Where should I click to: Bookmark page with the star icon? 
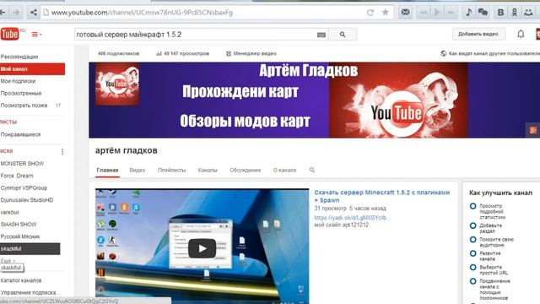386,13
